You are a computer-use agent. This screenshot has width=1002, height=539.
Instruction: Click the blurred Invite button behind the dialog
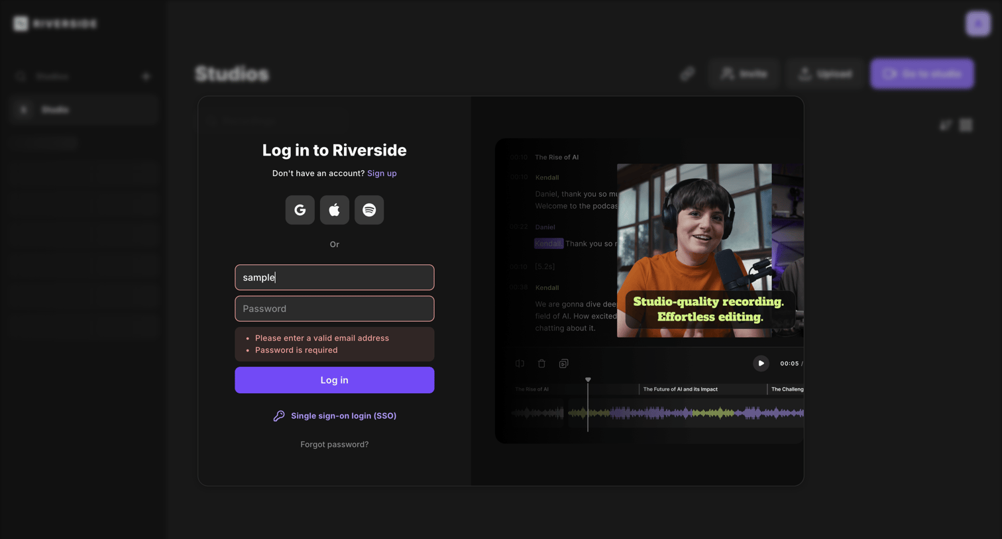coord(744,73)
